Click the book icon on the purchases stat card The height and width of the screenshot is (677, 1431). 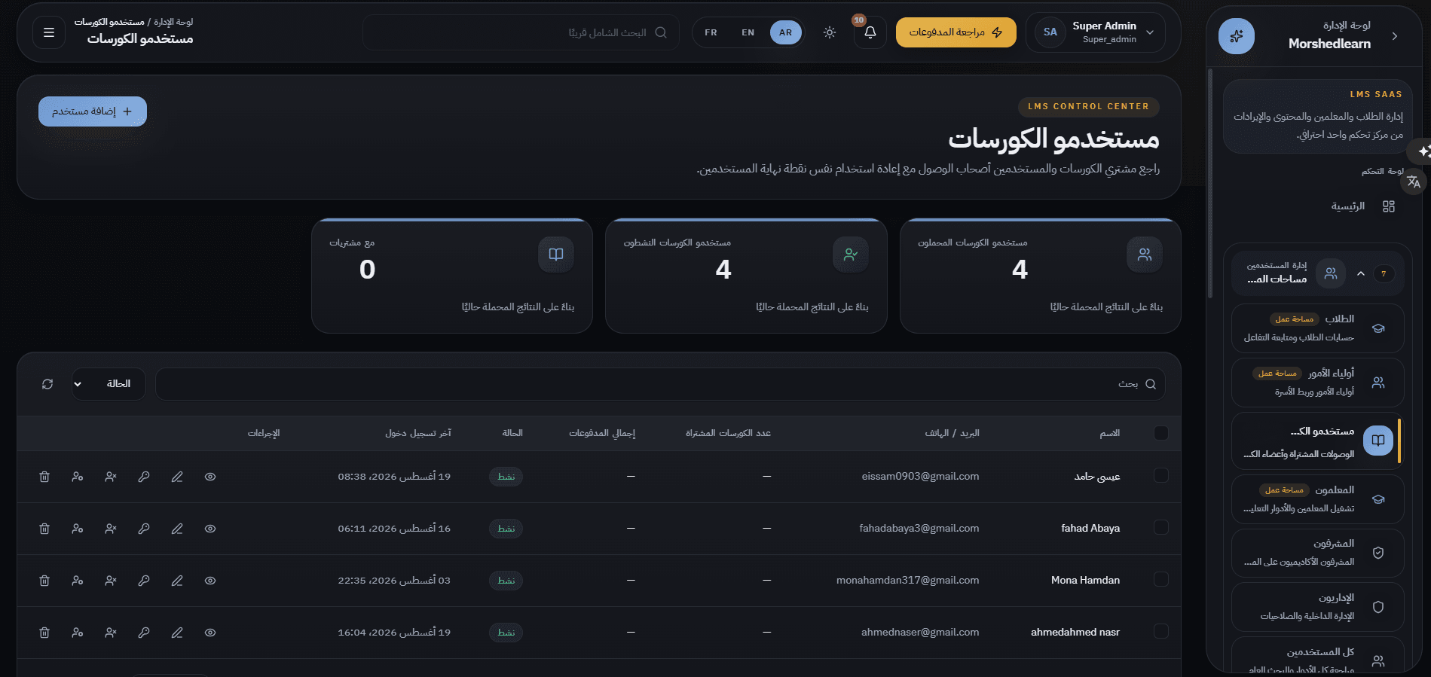click(556, 255)
